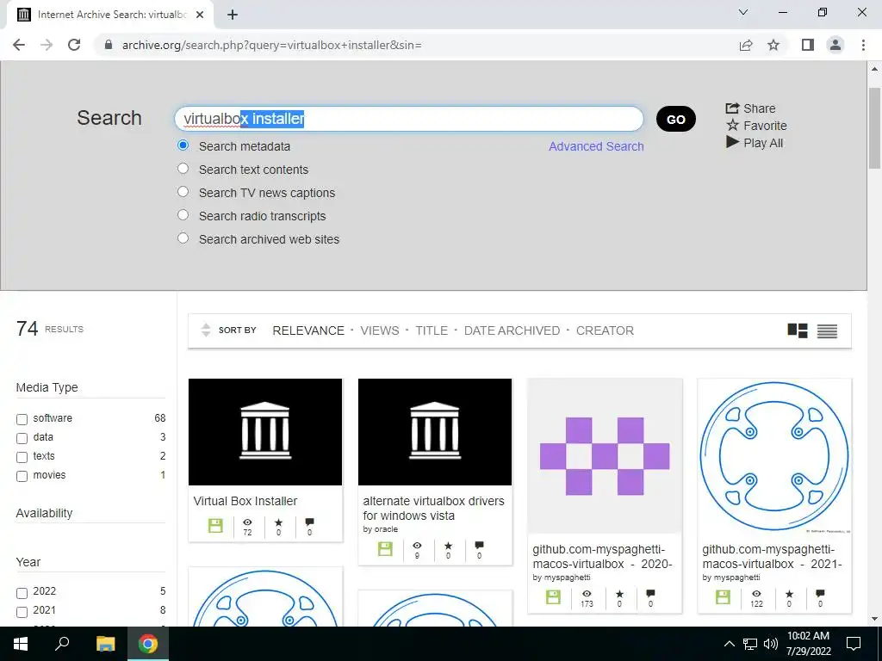Select Search text contents option
This screenshot has height=661, width=882.
(x=183, y=169)
